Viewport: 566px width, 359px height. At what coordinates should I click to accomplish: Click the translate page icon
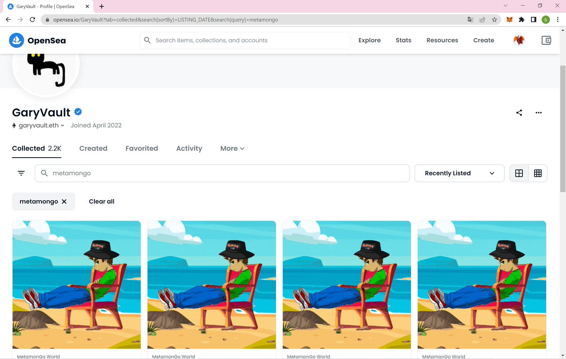coord(470,20)
